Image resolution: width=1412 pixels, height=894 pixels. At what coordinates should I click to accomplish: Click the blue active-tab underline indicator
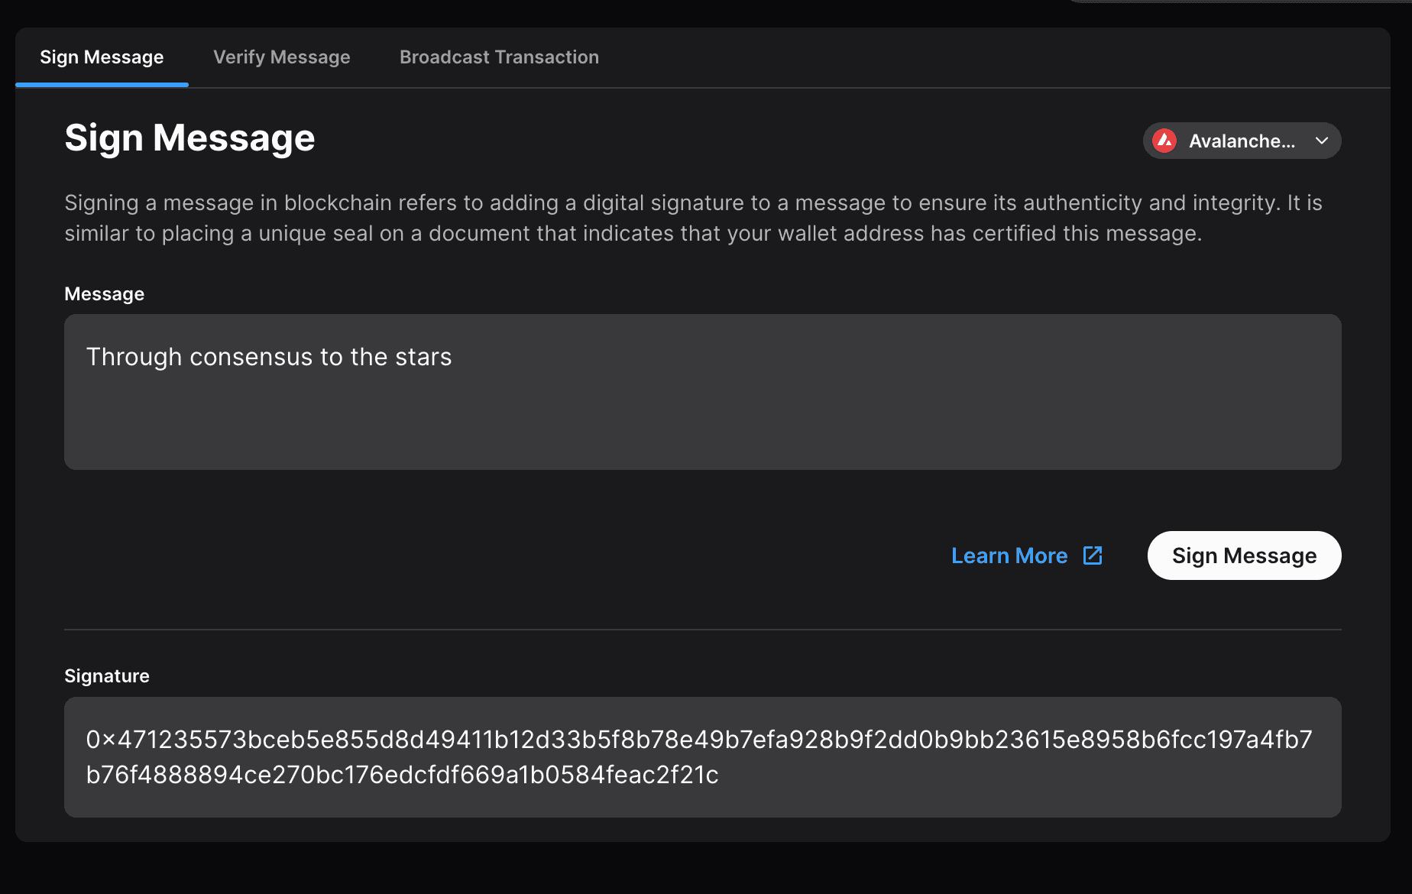coord(102,85)
